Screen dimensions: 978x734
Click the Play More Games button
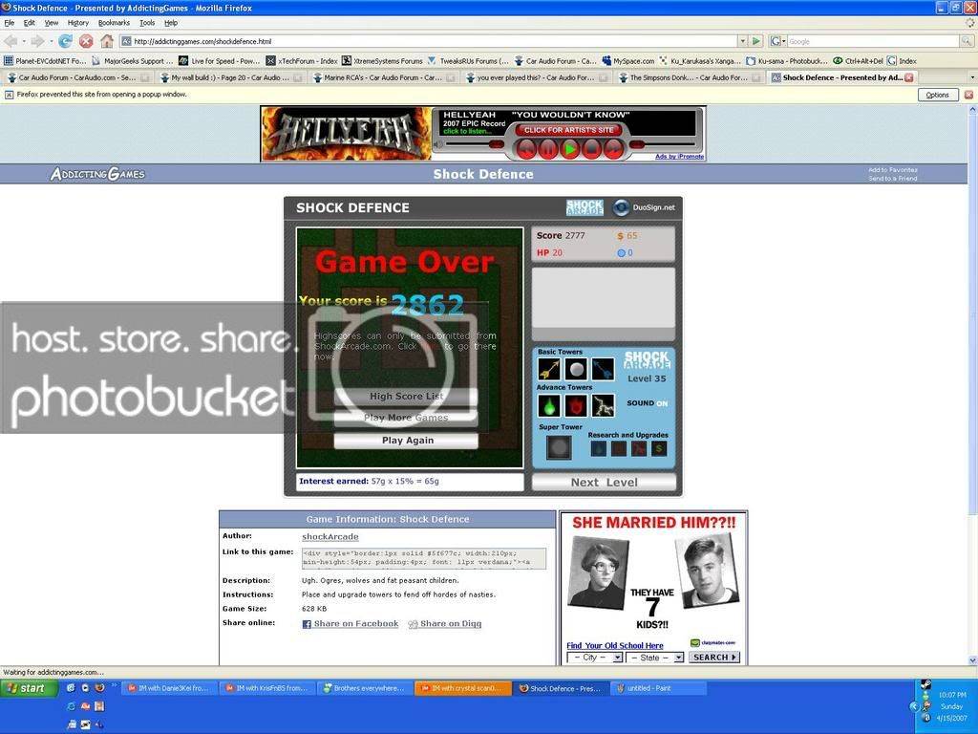[x=407, y=419]
